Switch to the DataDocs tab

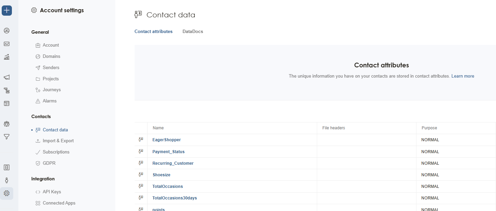click(193, 31)
